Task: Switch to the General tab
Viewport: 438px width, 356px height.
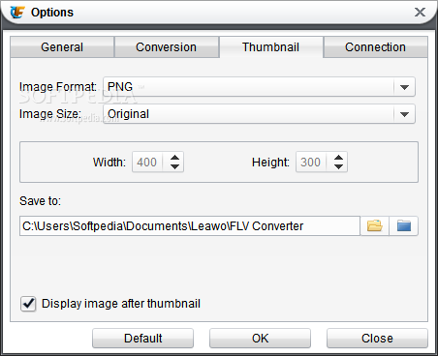Action: click(x=62, y=47)
